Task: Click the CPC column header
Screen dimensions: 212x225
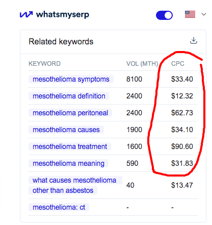Action: click(178, 64)
